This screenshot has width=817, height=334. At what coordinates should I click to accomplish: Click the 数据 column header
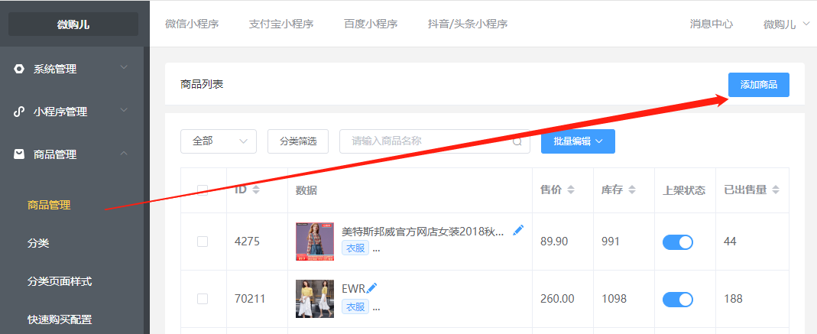click(306, 191)
